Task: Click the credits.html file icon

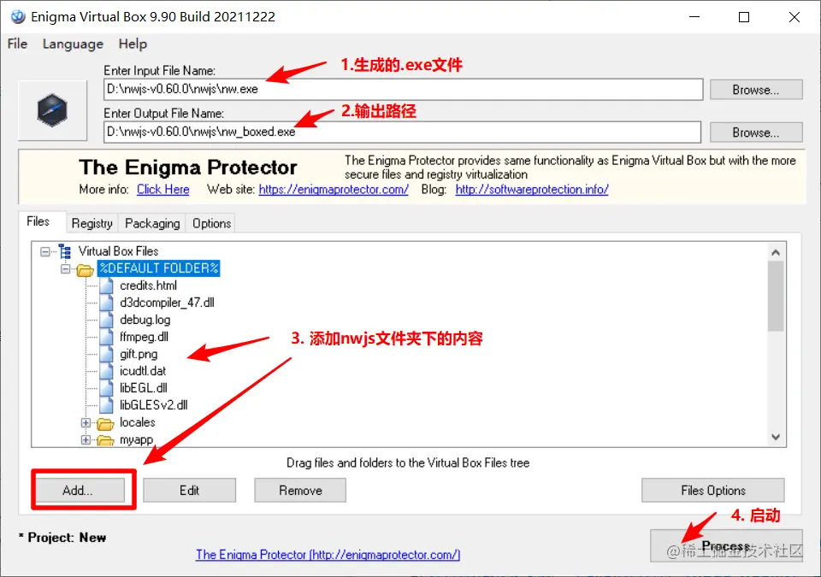Action: click(106, 286)
